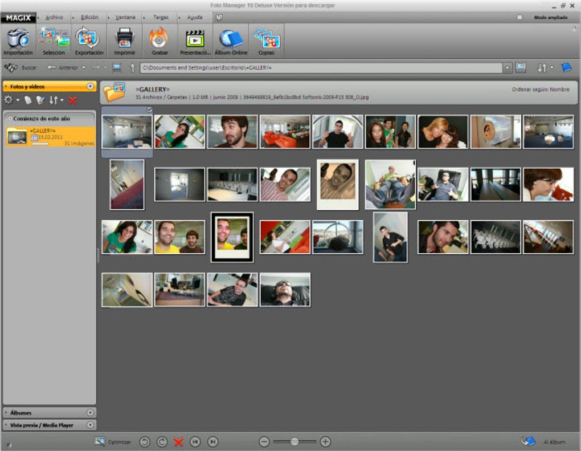Viewport: 581px width, 451px height.
Task: Enable the Modo ampliado checkbox
Action: tap(519, 18)
